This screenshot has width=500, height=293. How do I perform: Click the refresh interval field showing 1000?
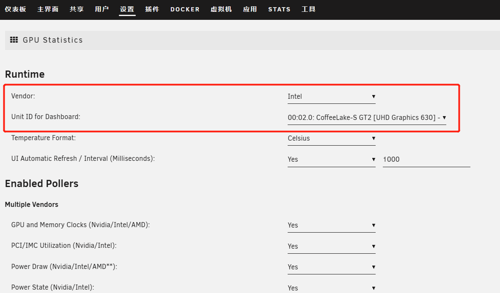click(x=426, y=160)
